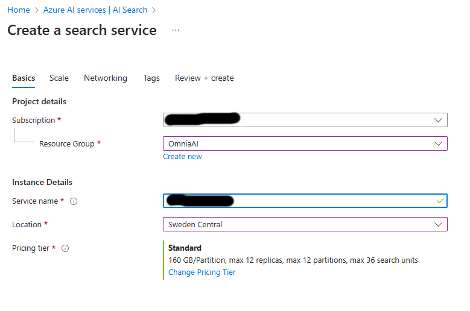Click the Resource Group field label
470x311 pixels.
67,144
